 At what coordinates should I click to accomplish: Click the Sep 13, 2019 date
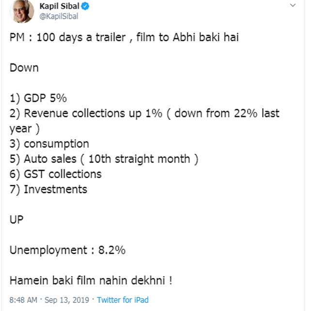point(67,300)
